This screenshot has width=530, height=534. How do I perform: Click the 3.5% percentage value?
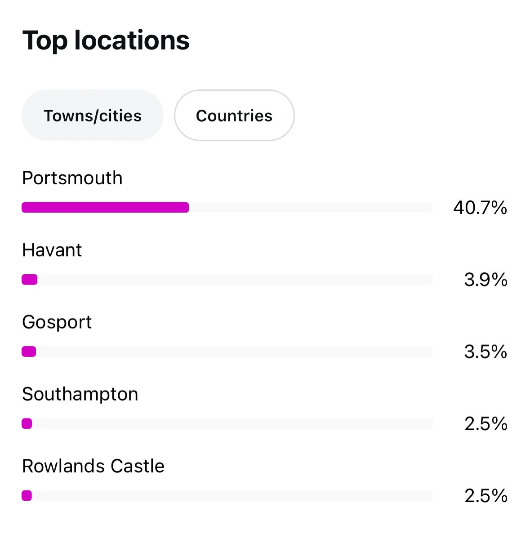tap(485, 352)
